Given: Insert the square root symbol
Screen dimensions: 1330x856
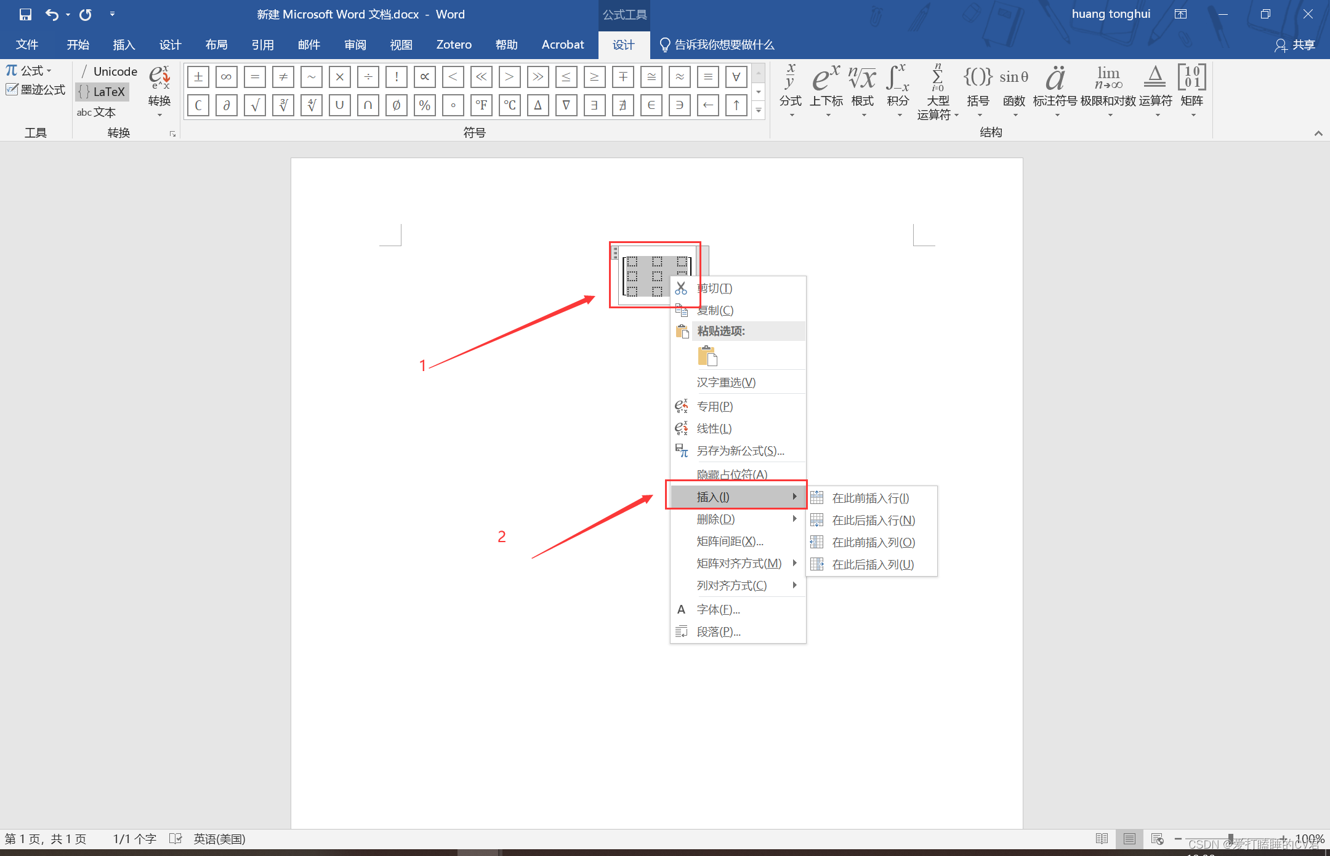Looking at the screenshot, I should click(254, 105).
